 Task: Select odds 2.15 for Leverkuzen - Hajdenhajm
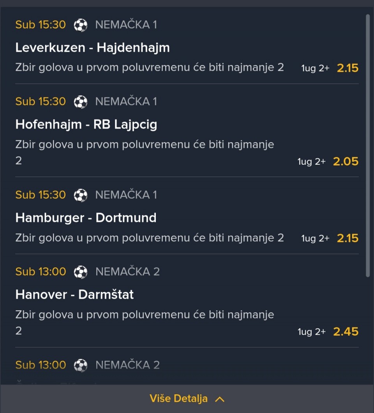tap(348, 68)
